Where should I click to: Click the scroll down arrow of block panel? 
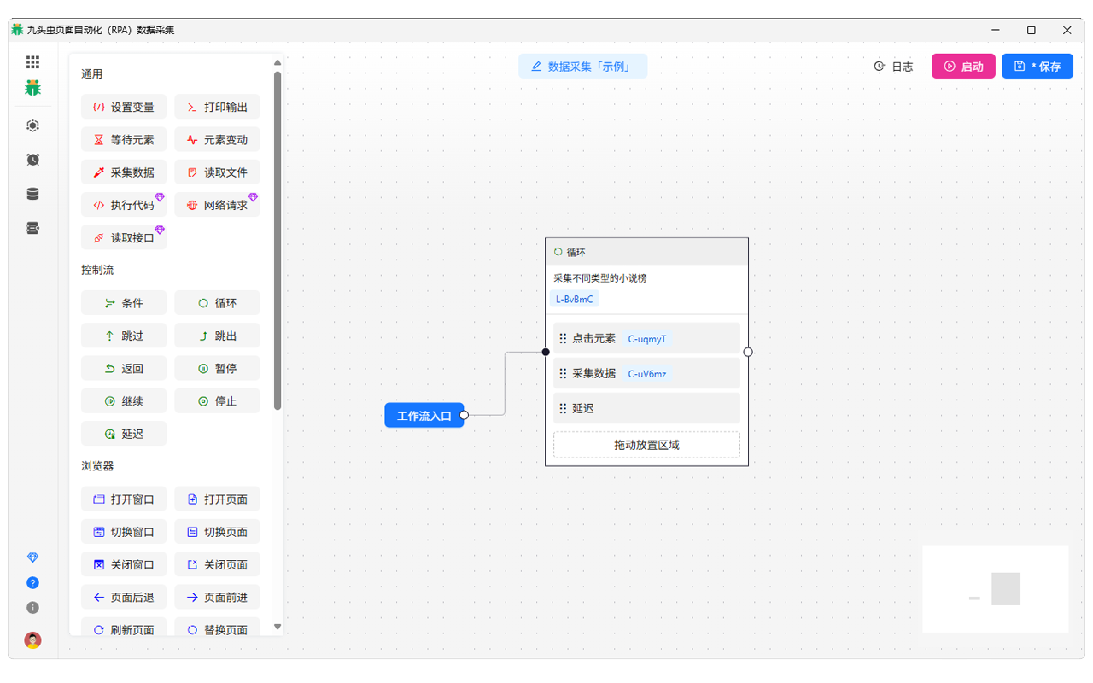point(278,627)
